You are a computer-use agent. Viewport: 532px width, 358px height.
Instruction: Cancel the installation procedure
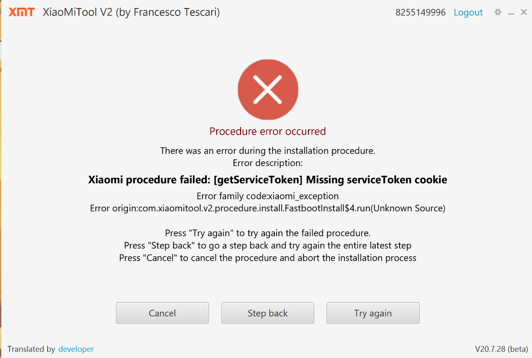coord(162,313)
